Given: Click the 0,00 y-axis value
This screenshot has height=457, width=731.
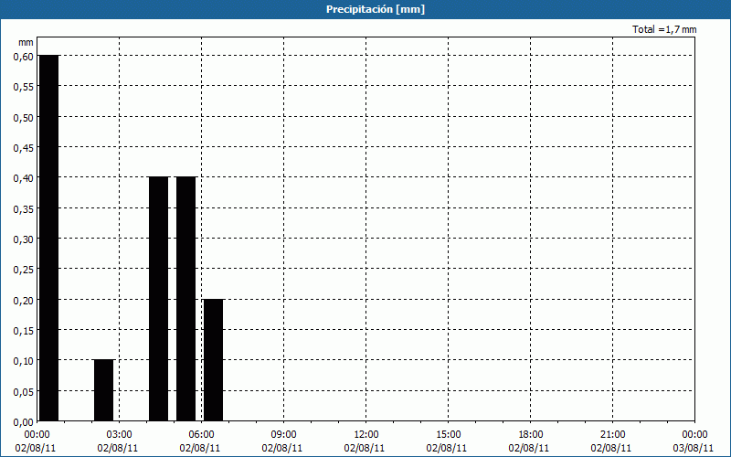Looking at the screenshot, I should (x=24, y=422).
